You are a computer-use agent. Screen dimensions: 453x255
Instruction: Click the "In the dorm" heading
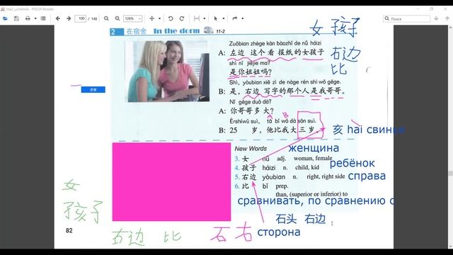click(x=176, y=30)
